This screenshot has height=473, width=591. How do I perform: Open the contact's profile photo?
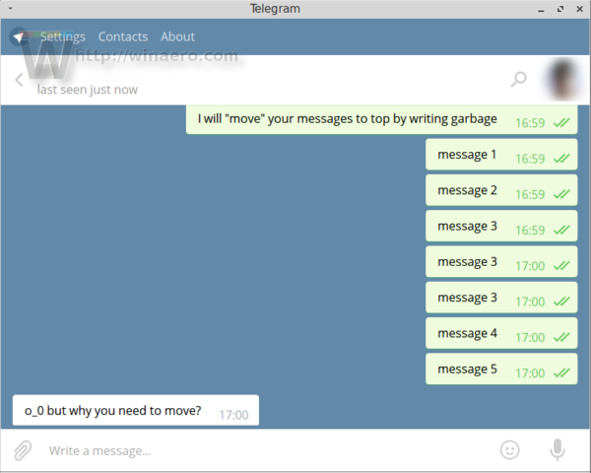(563, 80)
